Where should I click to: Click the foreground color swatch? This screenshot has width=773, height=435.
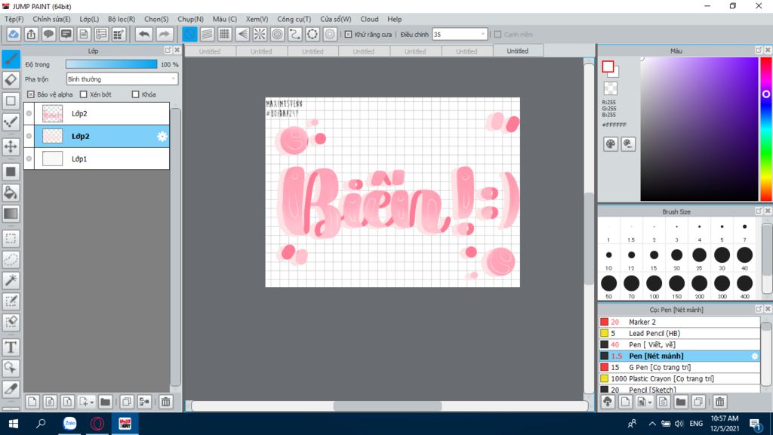pyautogui.click(x=608, y=66)
